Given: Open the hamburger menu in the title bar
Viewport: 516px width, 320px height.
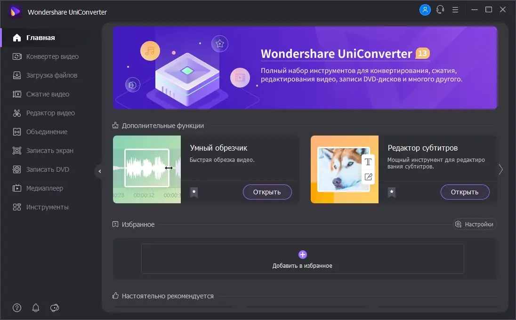Looking at the screenshot, I should click(x=455, y=9).
